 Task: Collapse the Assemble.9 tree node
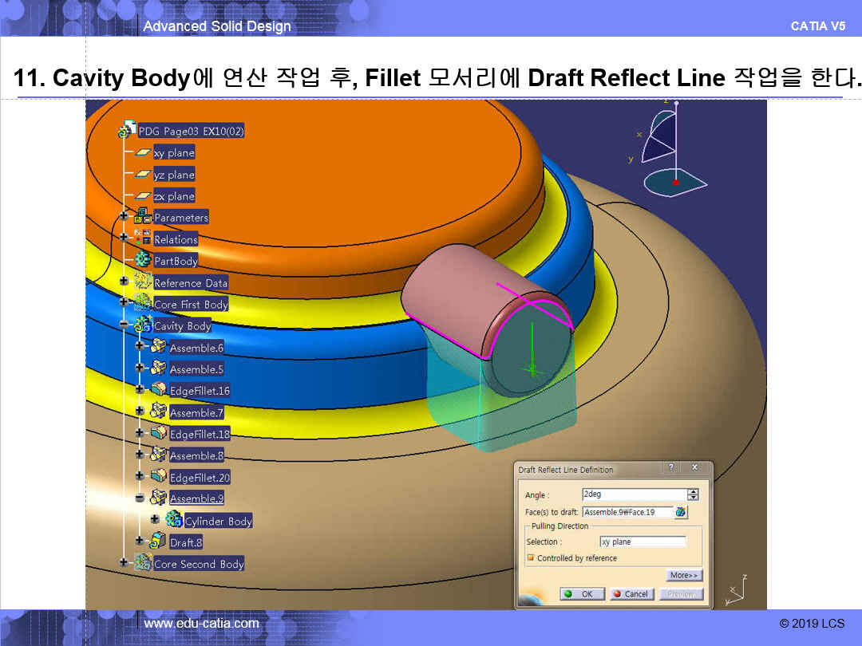[x=140, y=498]
